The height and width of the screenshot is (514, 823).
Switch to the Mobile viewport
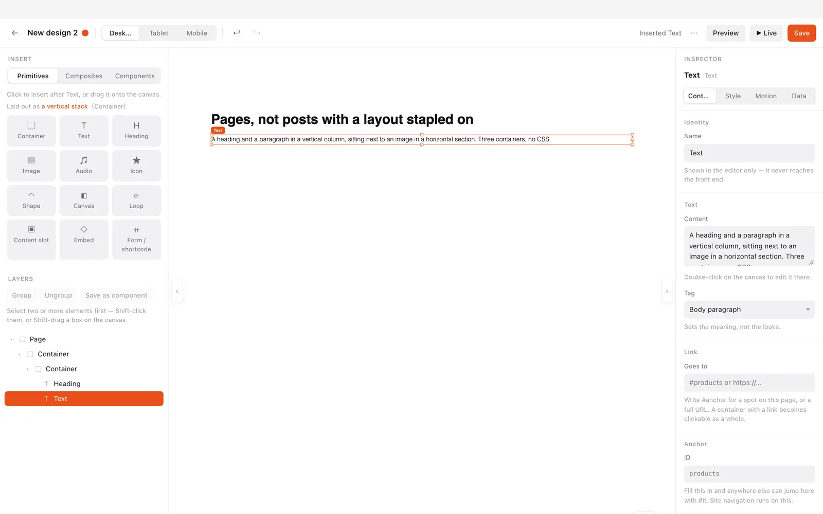(197, 33)
